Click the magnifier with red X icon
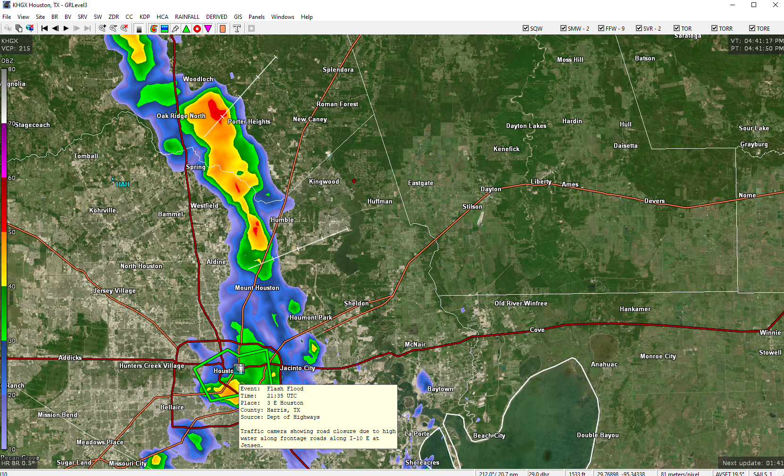784x476 pixels. click(125, 28)
